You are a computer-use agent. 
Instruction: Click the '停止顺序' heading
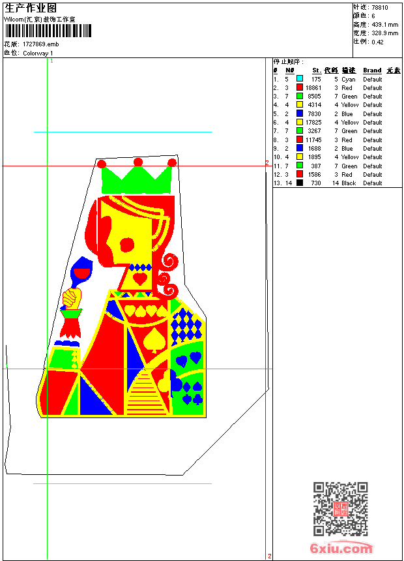click(x=289, y=62)
